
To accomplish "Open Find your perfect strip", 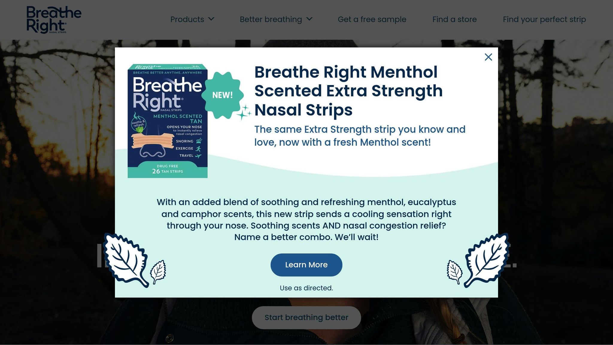I will point(544,19).
